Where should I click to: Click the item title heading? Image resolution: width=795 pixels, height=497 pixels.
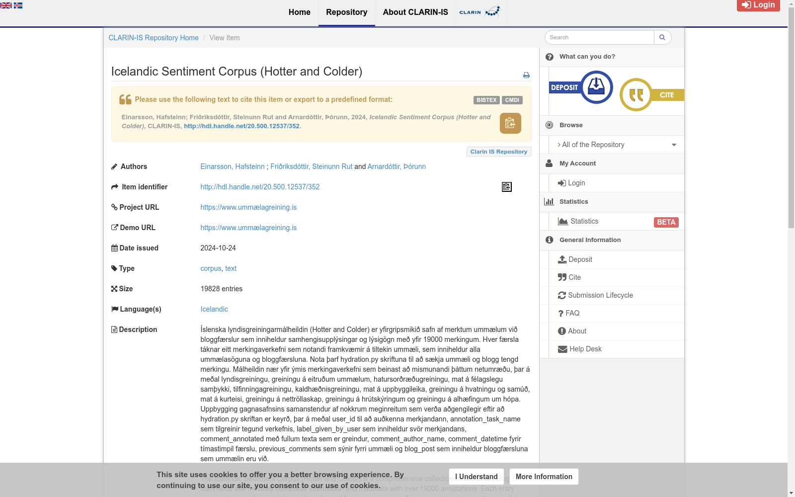(x=237, y=72)
